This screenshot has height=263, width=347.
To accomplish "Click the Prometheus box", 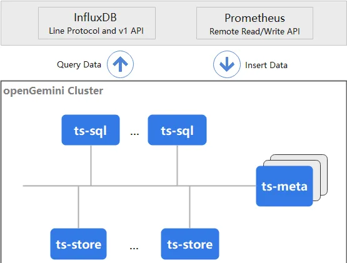I will click(254, 23).
